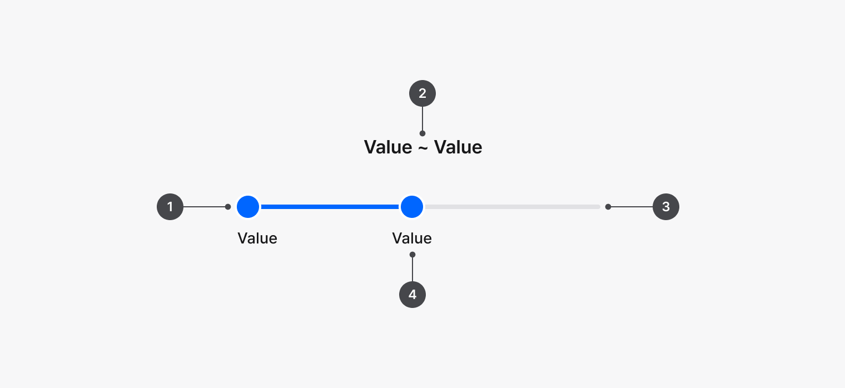Click the blue active track between handles
Image resolution: width=845 pixels, height=388 pixels.
[x=330, y=207]
